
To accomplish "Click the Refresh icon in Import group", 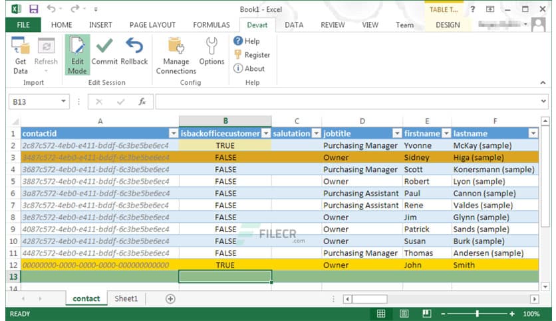I will 46,56.
